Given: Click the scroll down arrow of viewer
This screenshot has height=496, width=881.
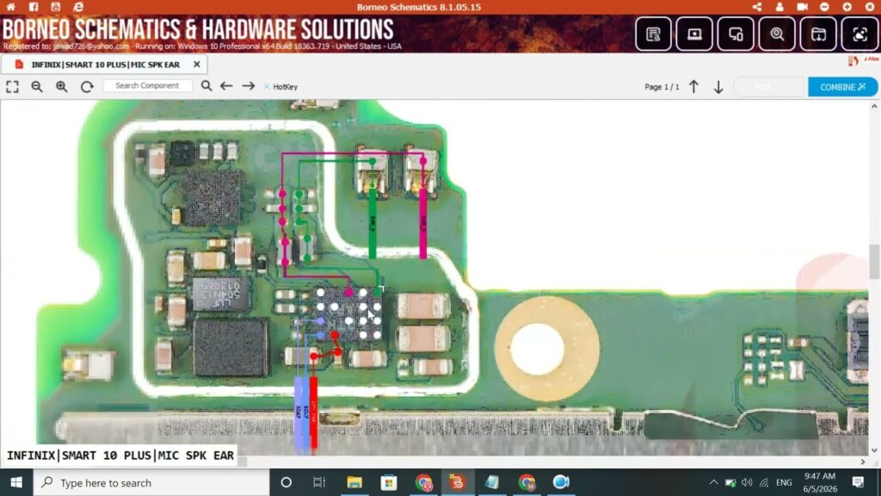Looking at the screenshot, I should point(874,450).
